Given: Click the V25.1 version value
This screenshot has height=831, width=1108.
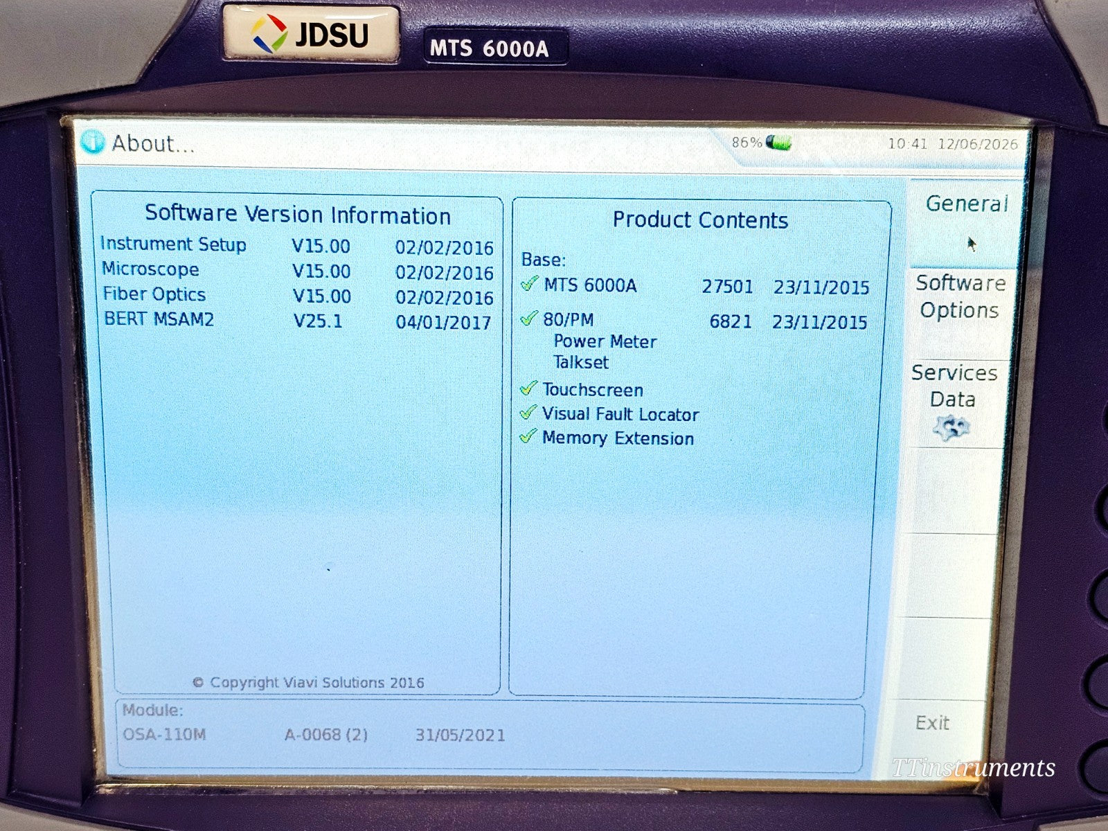Looking at the screenshot, I should pos(318,321).
